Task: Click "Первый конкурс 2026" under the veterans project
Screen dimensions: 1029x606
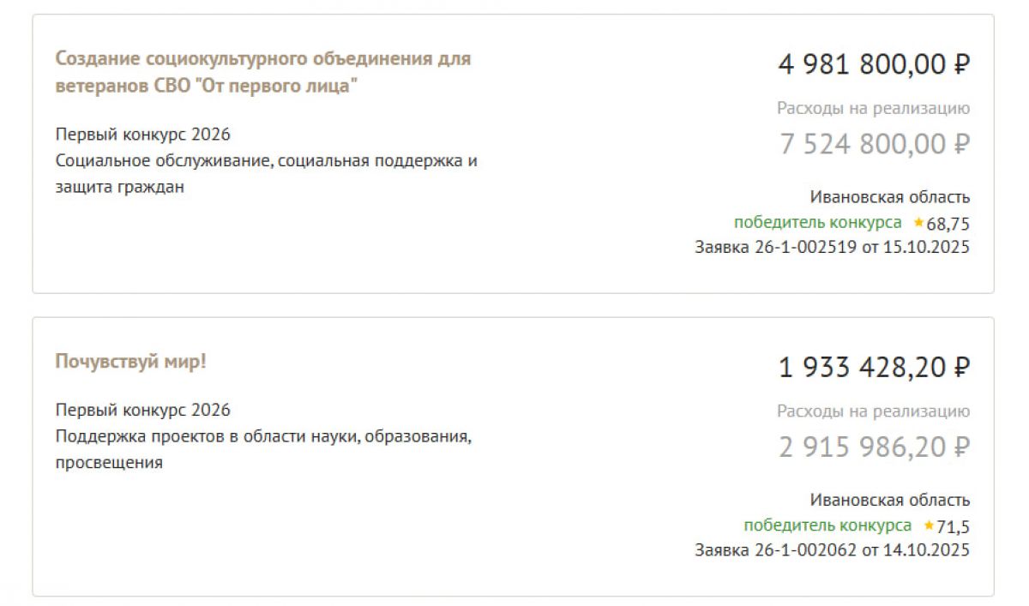Action: click(143, 135)
